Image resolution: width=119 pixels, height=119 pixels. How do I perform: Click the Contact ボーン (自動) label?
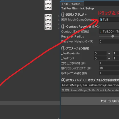(x=75, y=31)
